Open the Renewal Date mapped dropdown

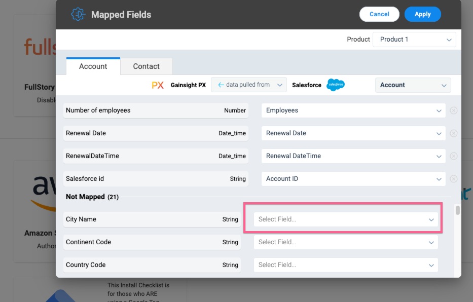[353, 133]
